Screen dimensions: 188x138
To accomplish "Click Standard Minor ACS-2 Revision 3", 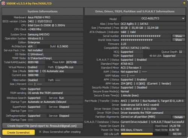I will coord(131,68).
